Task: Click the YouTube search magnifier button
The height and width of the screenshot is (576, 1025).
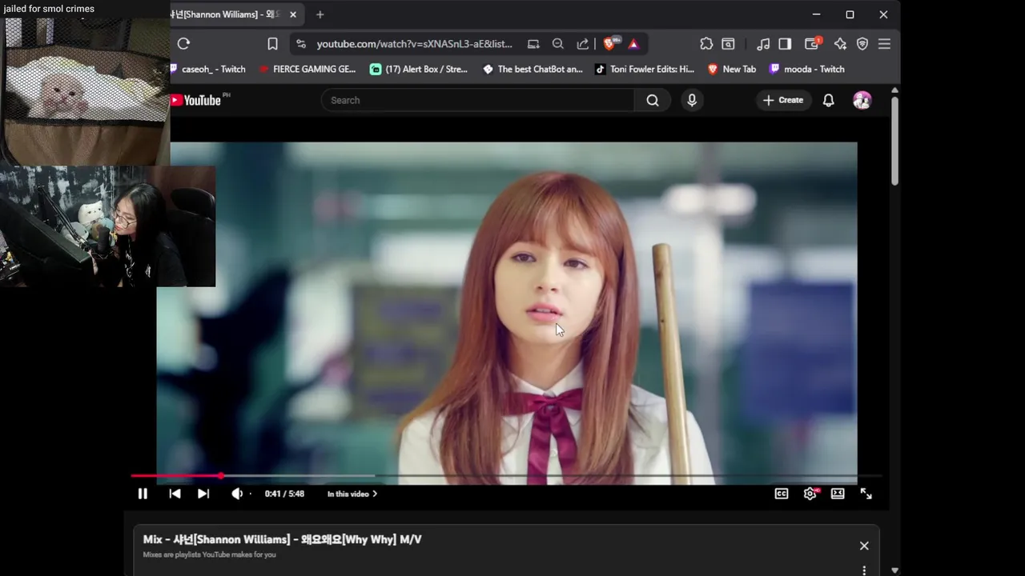Action: tap(653, 100)
